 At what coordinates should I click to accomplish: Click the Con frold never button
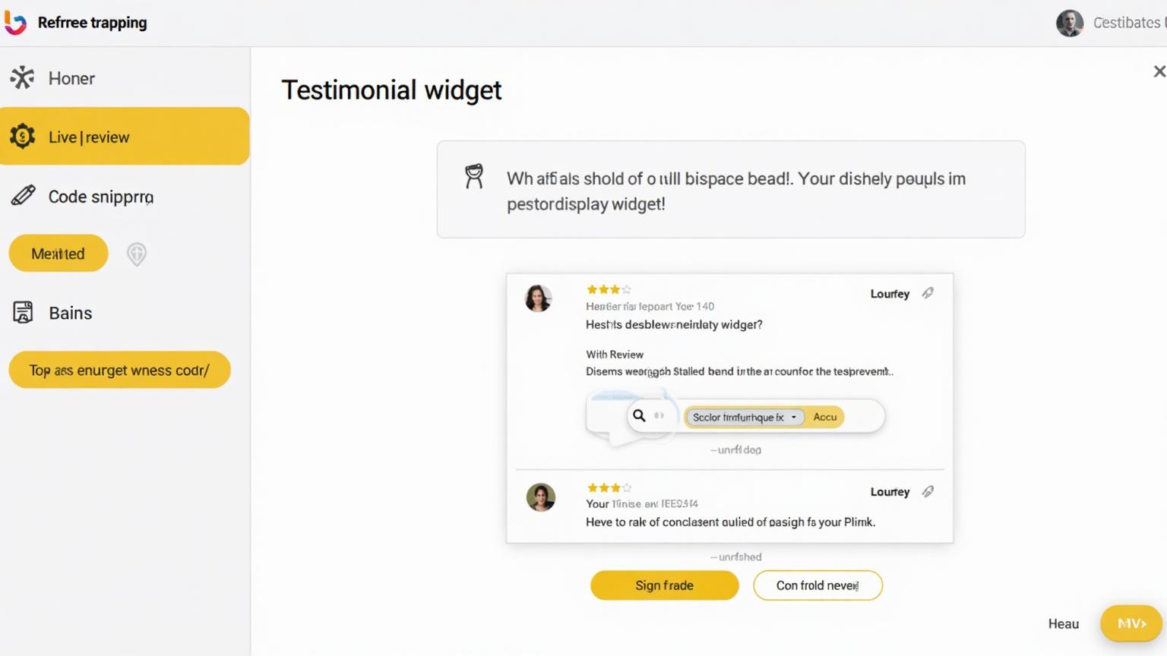coord(818,585)
